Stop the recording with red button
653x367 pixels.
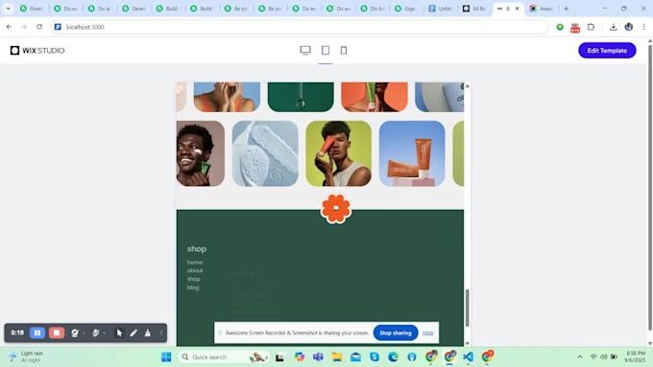(57, 333)
